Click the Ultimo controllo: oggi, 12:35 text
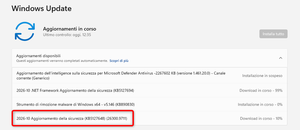Image resolution: width=300 pixels, height=130 pixels. (67, 35)
